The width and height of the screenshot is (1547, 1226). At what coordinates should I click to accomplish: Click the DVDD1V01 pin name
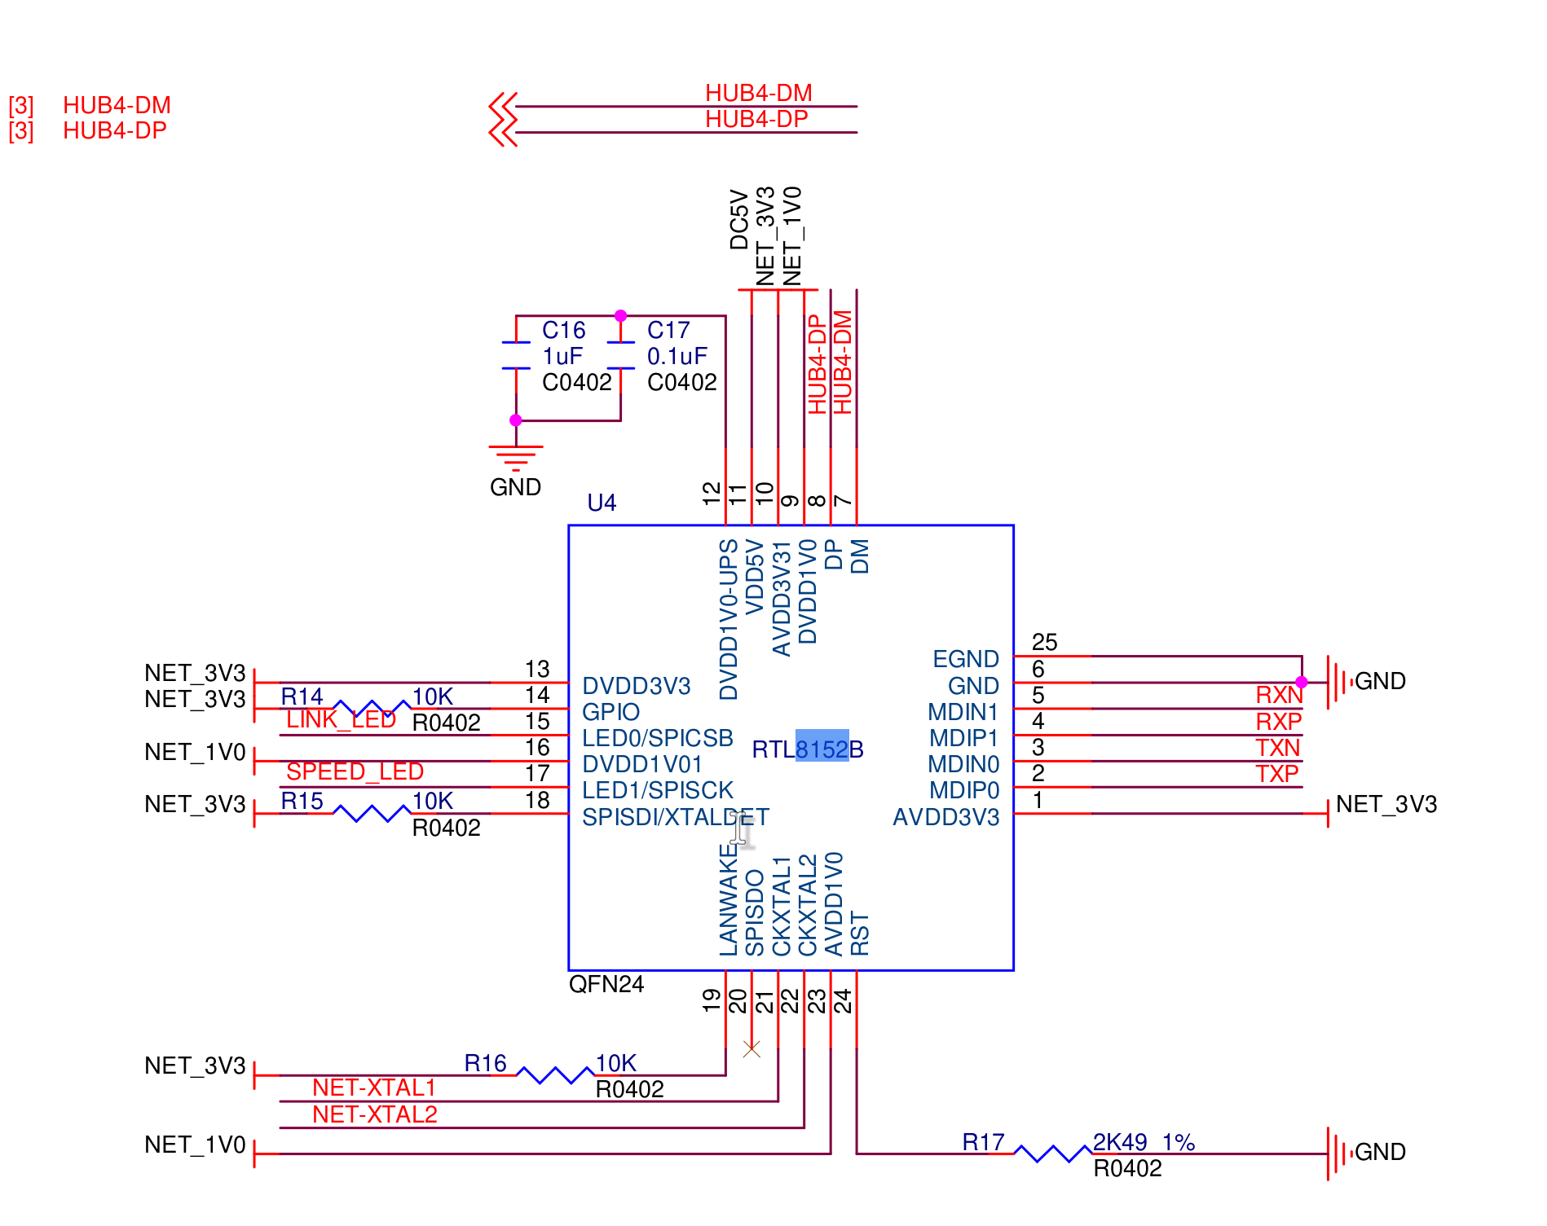pos(641,764)
